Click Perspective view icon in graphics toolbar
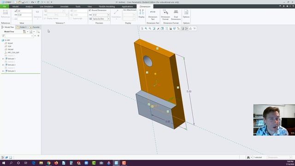295x166 pixels. pyautogui.click(x=174, y=29)
